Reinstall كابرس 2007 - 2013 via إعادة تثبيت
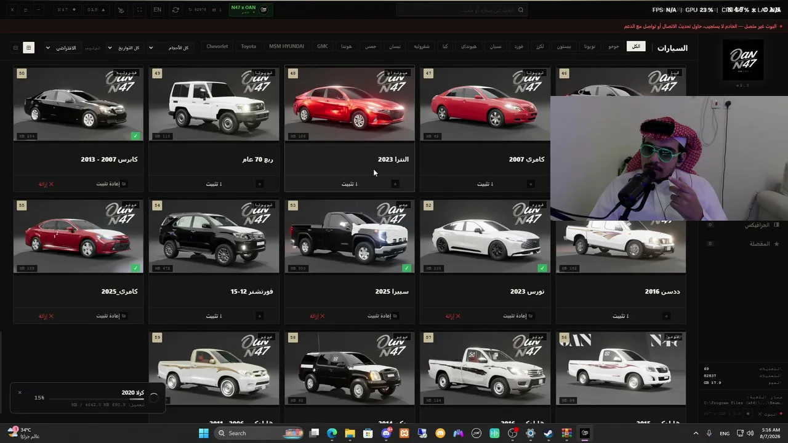This screenshot has width=788, height=443. [x=111, y=184]
